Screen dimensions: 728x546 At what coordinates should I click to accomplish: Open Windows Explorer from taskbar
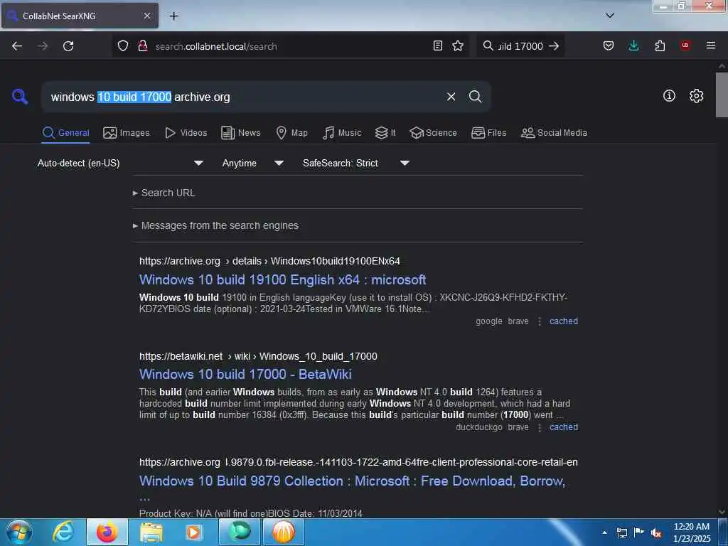click(151, 532)
